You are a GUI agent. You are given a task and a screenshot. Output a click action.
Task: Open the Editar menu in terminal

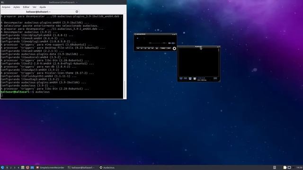tap(26, 7)
